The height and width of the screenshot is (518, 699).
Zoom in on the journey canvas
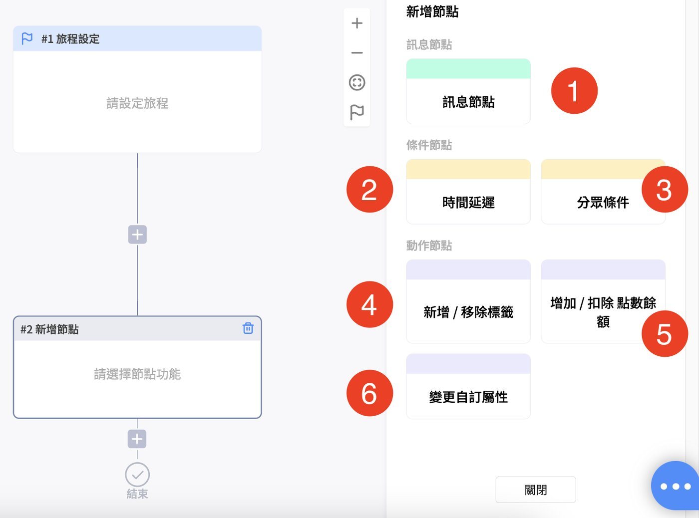(357, 23)
